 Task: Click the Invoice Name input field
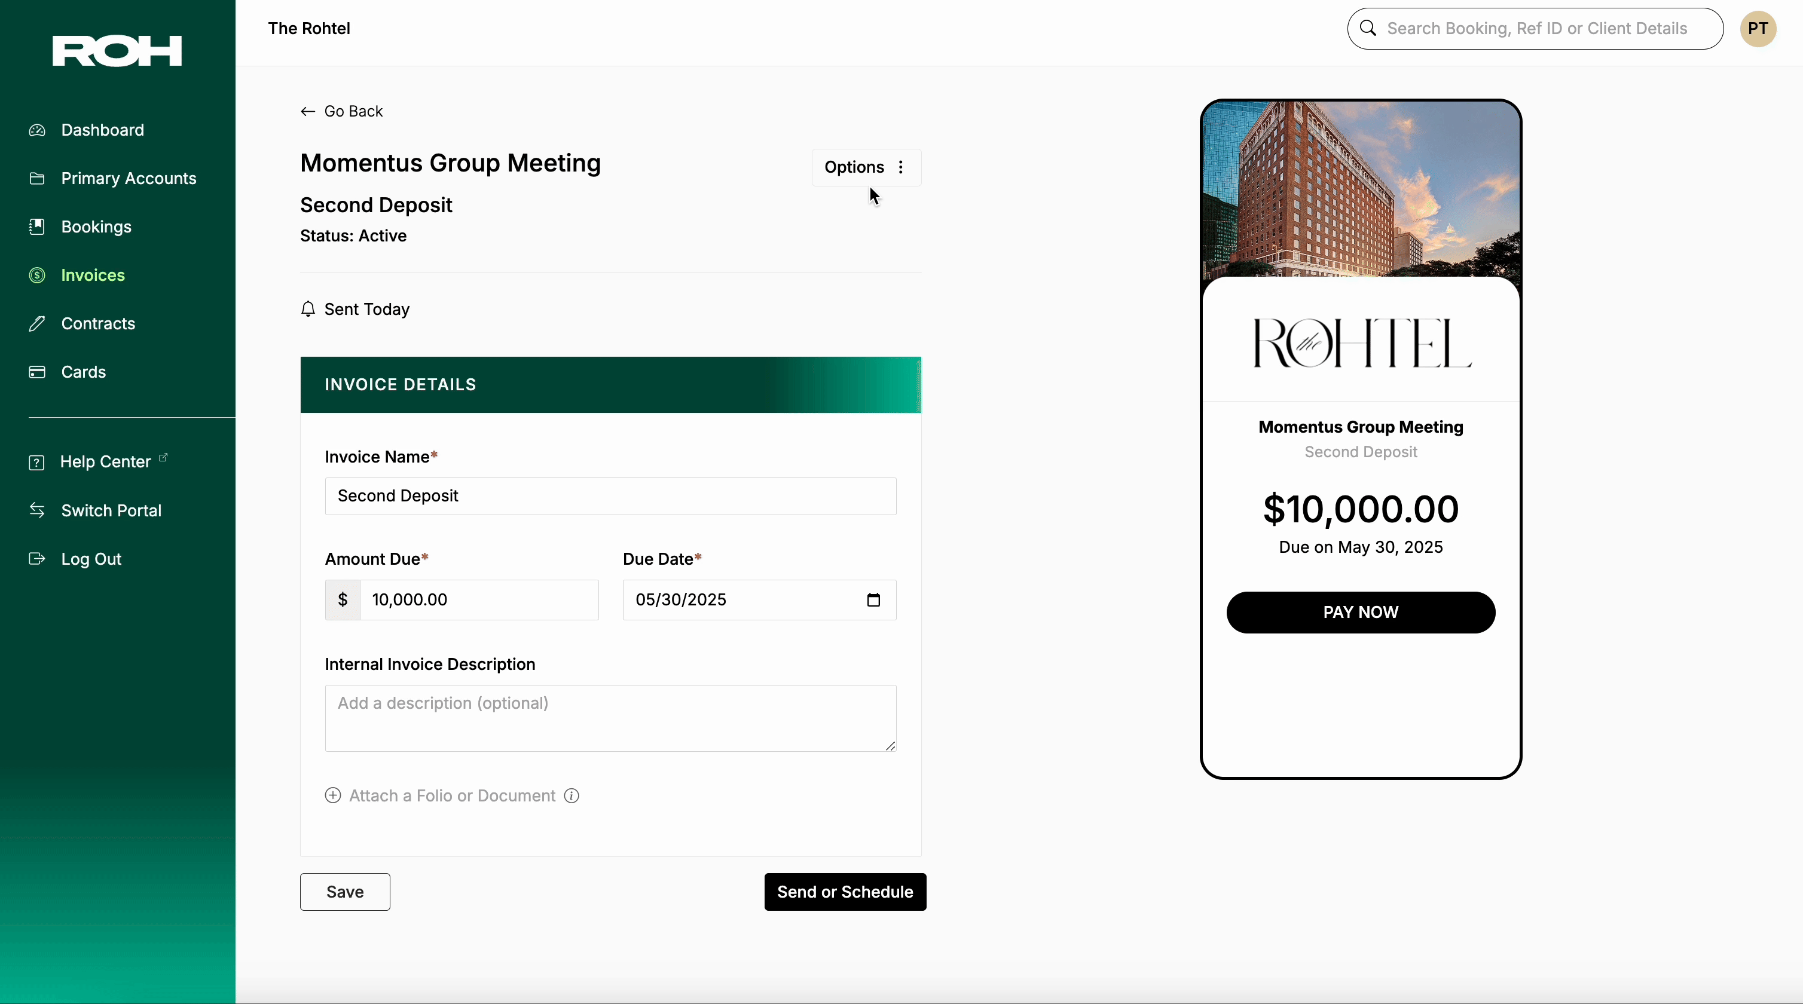[611, 495]
